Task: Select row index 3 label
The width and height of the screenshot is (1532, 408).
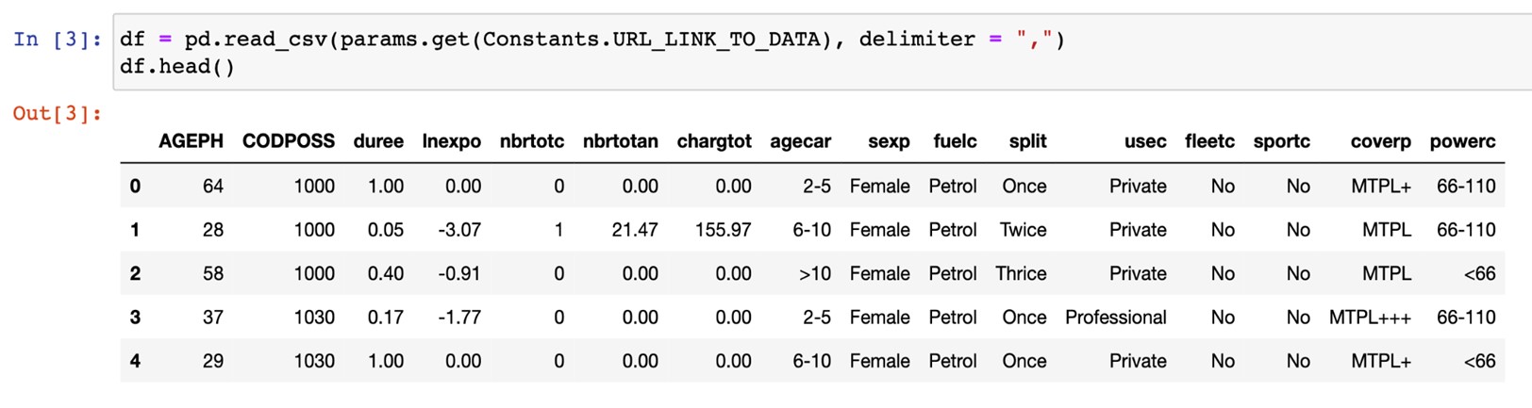Action: pyautogui.click(x=135, y=318)
